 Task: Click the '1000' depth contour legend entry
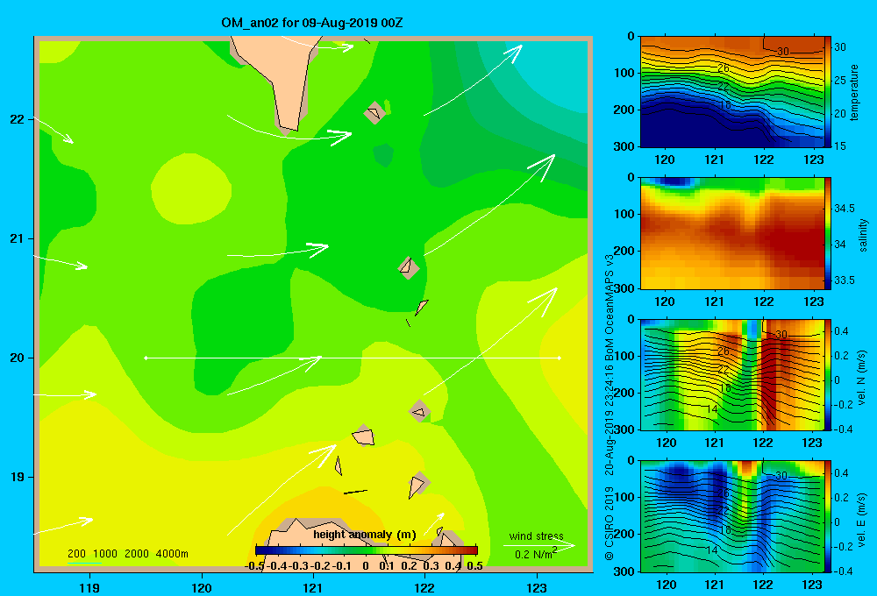(105, 554)
